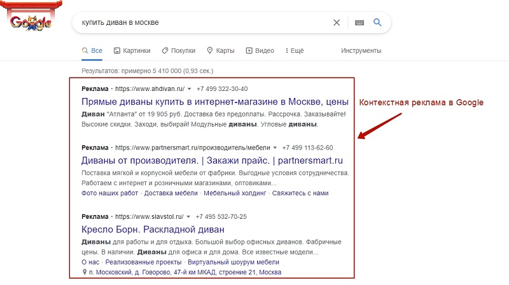The height and width of the screenshot is (285, 509).
Task: Open the Картинки images tab
Action: coord(132,51)
